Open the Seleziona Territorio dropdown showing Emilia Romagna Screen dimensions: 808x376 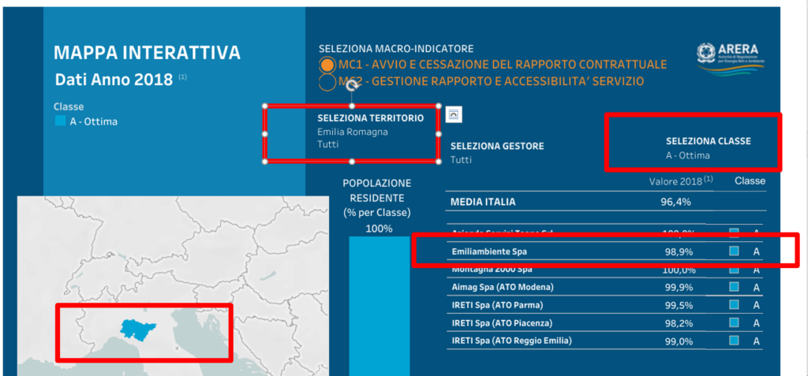click(353, 132)
